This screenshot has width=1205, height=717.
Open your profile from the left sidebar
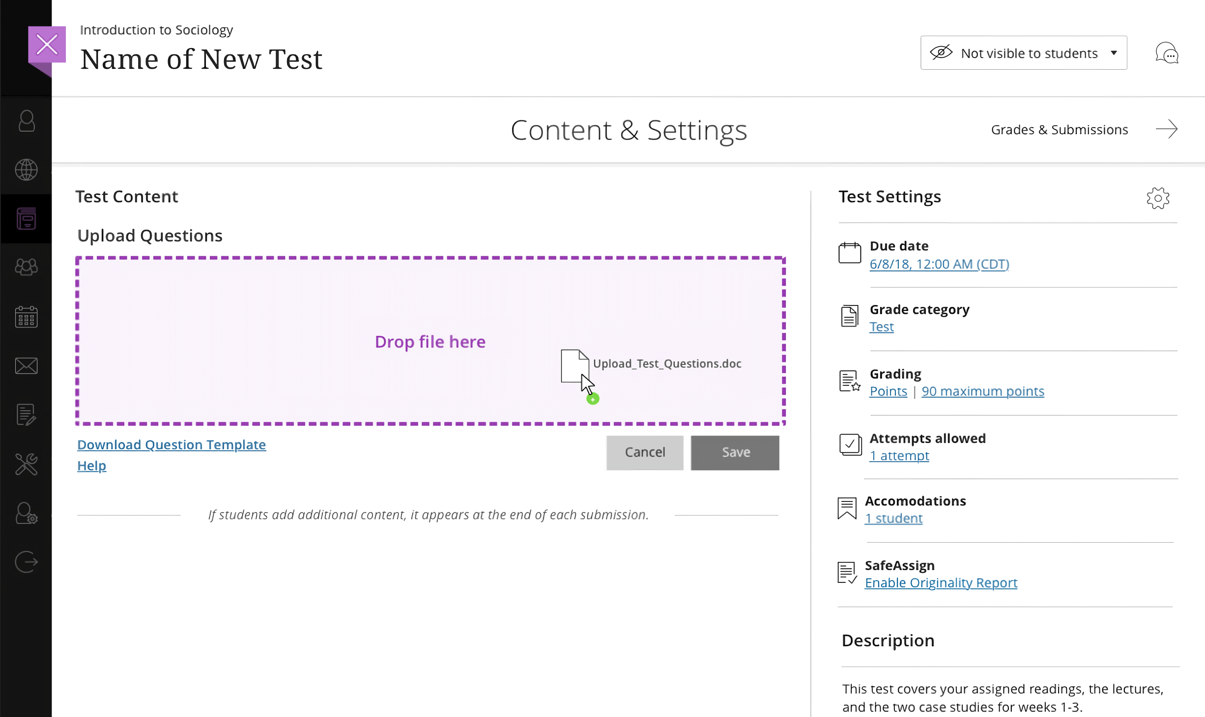pos(26,121)
